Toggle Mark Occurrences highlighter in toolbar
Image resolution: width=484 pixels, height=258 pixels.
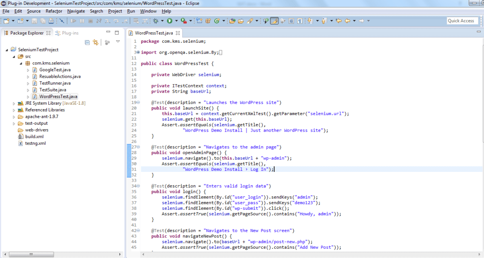pyautogui.click(x=274, y=21)
